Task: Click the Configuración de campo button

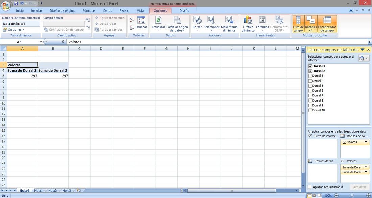Action: (x=64, y=30)
